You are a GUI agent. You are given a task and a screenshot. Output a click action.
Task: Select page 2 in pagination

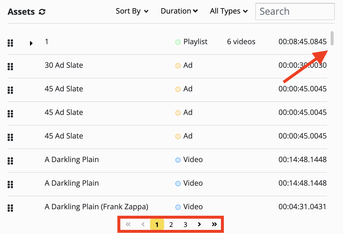(x=171, y=225)
